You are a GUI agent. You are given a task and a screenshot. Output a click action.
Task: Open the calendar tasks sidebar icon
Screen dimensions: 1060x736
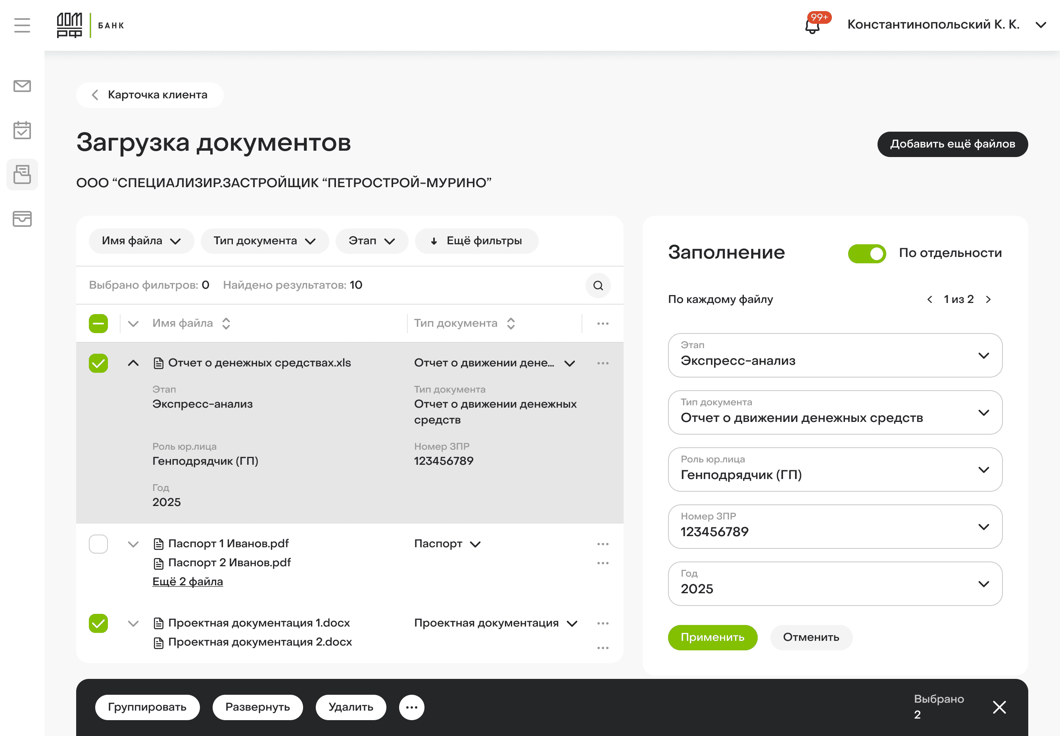22,130
